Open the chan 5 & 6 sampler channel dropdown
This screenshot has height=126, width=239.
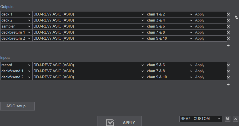[170, 26]
